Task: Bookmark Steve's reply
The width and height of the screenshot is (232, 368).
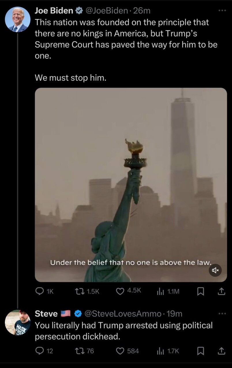Action: pos(200,351)
